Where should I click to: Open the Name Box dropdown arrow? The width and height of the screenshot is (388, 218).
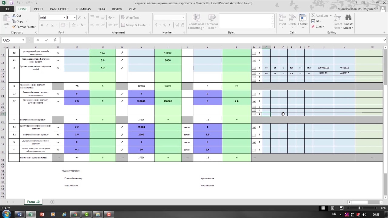click(23, 40)
